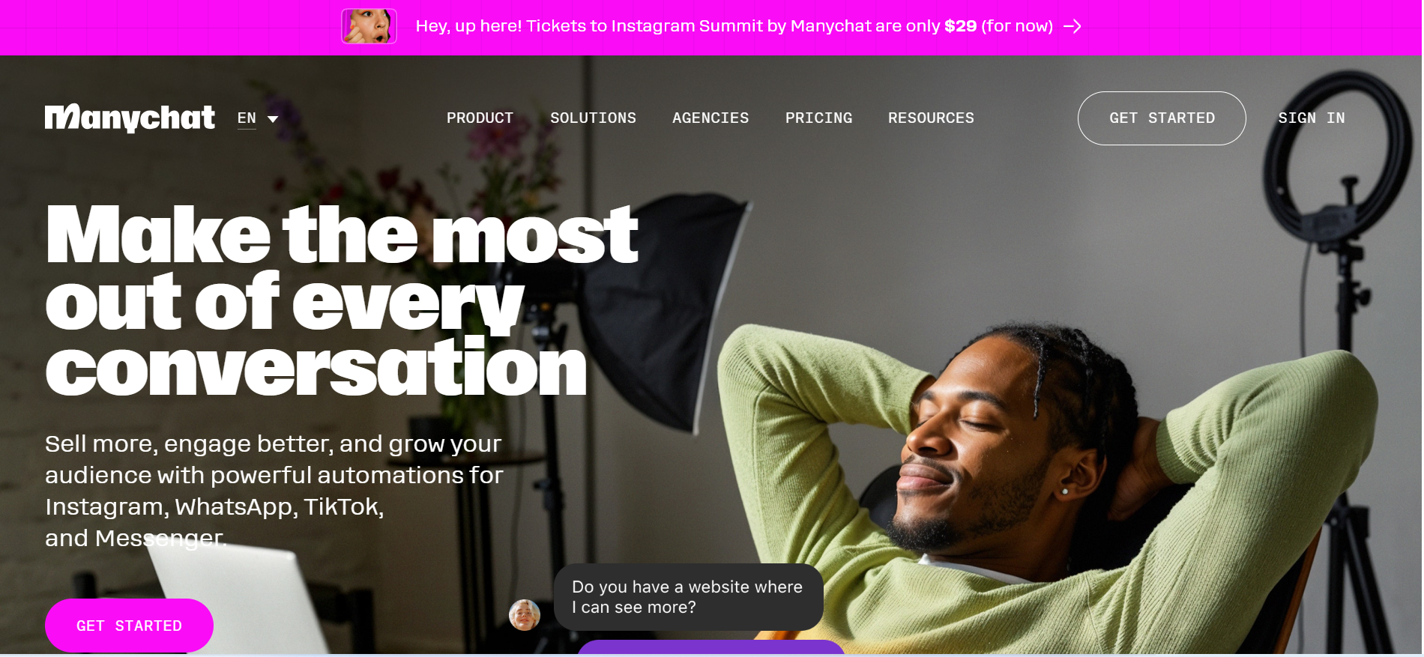Screen dimensions: 1424x657
Task: Open the Resources menu
Action: (931, 118)
